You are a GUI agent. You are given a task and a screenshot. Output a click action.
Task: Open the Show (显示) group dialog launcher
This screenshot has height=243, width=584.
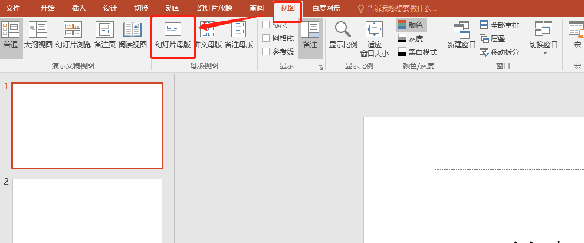[320, 68]
